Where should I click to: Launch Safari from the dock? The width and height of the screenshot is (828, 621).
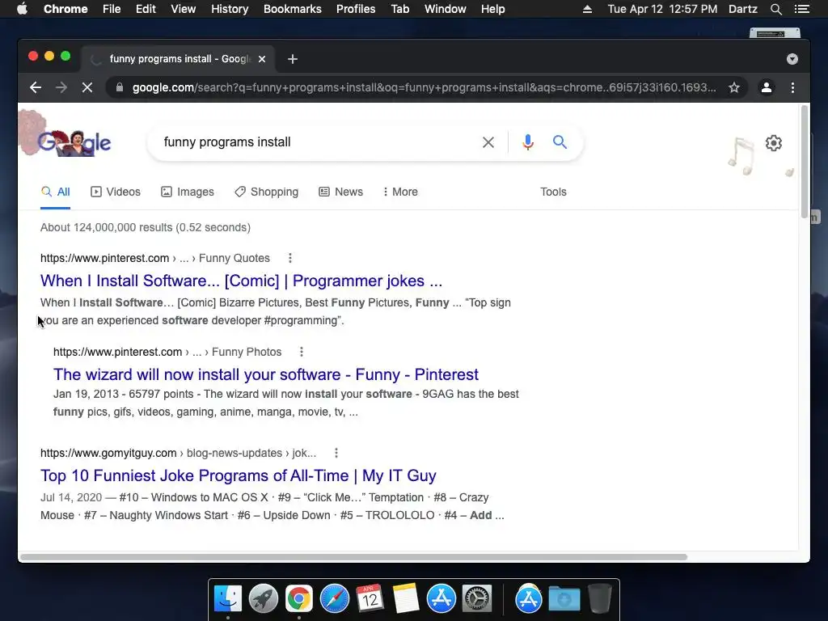(334, 599)
